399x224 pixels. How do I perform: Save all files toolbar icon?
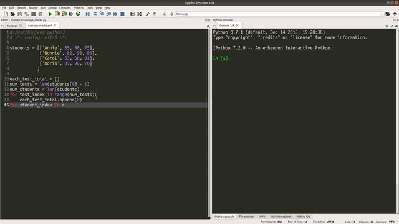(26, 14)
